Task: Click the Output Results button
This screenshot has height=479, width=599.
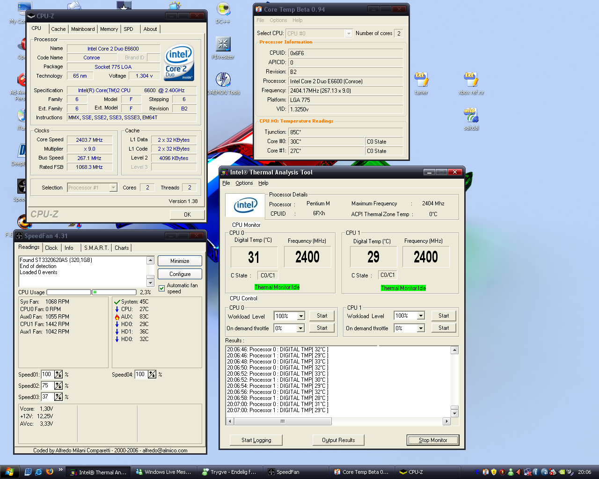Action: click(x=338, y=440)
